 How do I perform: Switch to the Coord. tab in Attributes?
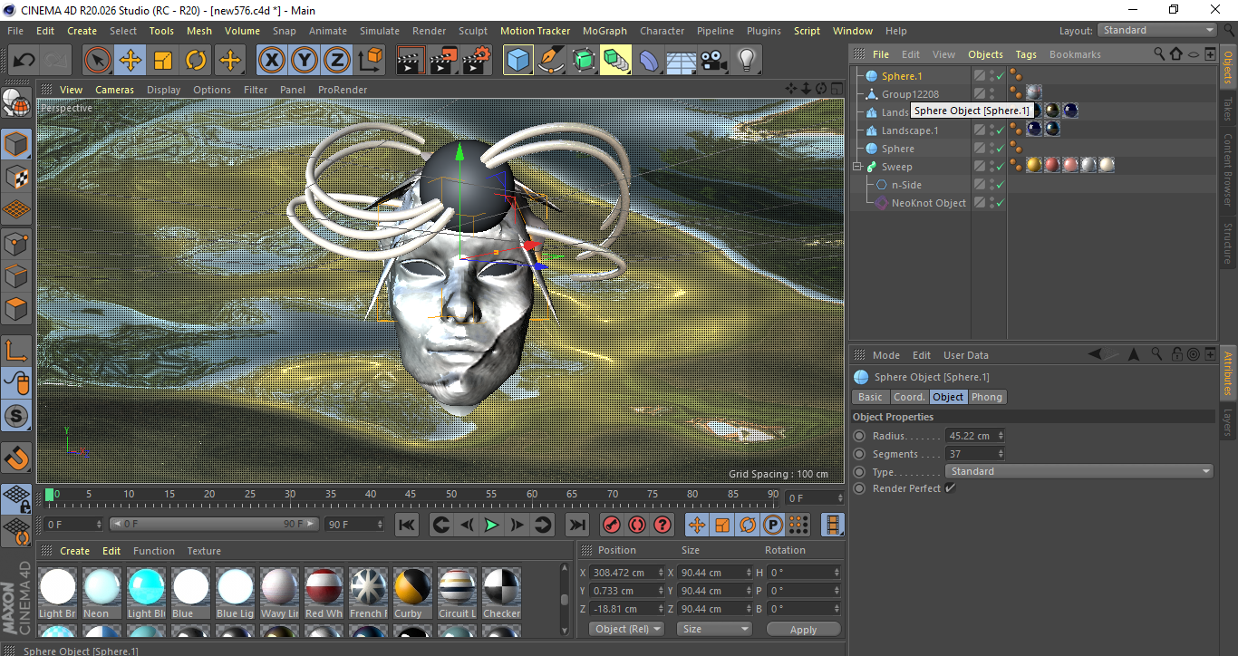[909, 396]
